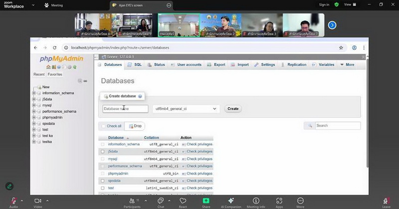Viewport: 399px width, 209px height.
Task: Open phpMyAdmin home icon in sidebar
Action: tap(48, 67)
